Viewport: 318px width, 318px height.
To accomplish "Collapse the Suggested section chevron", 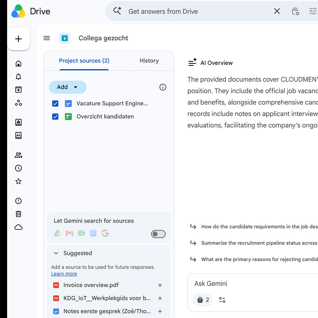I will (x=56, y=253).
